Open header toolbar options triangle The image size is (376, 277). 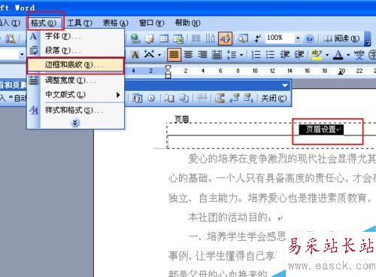pos(285,86)
